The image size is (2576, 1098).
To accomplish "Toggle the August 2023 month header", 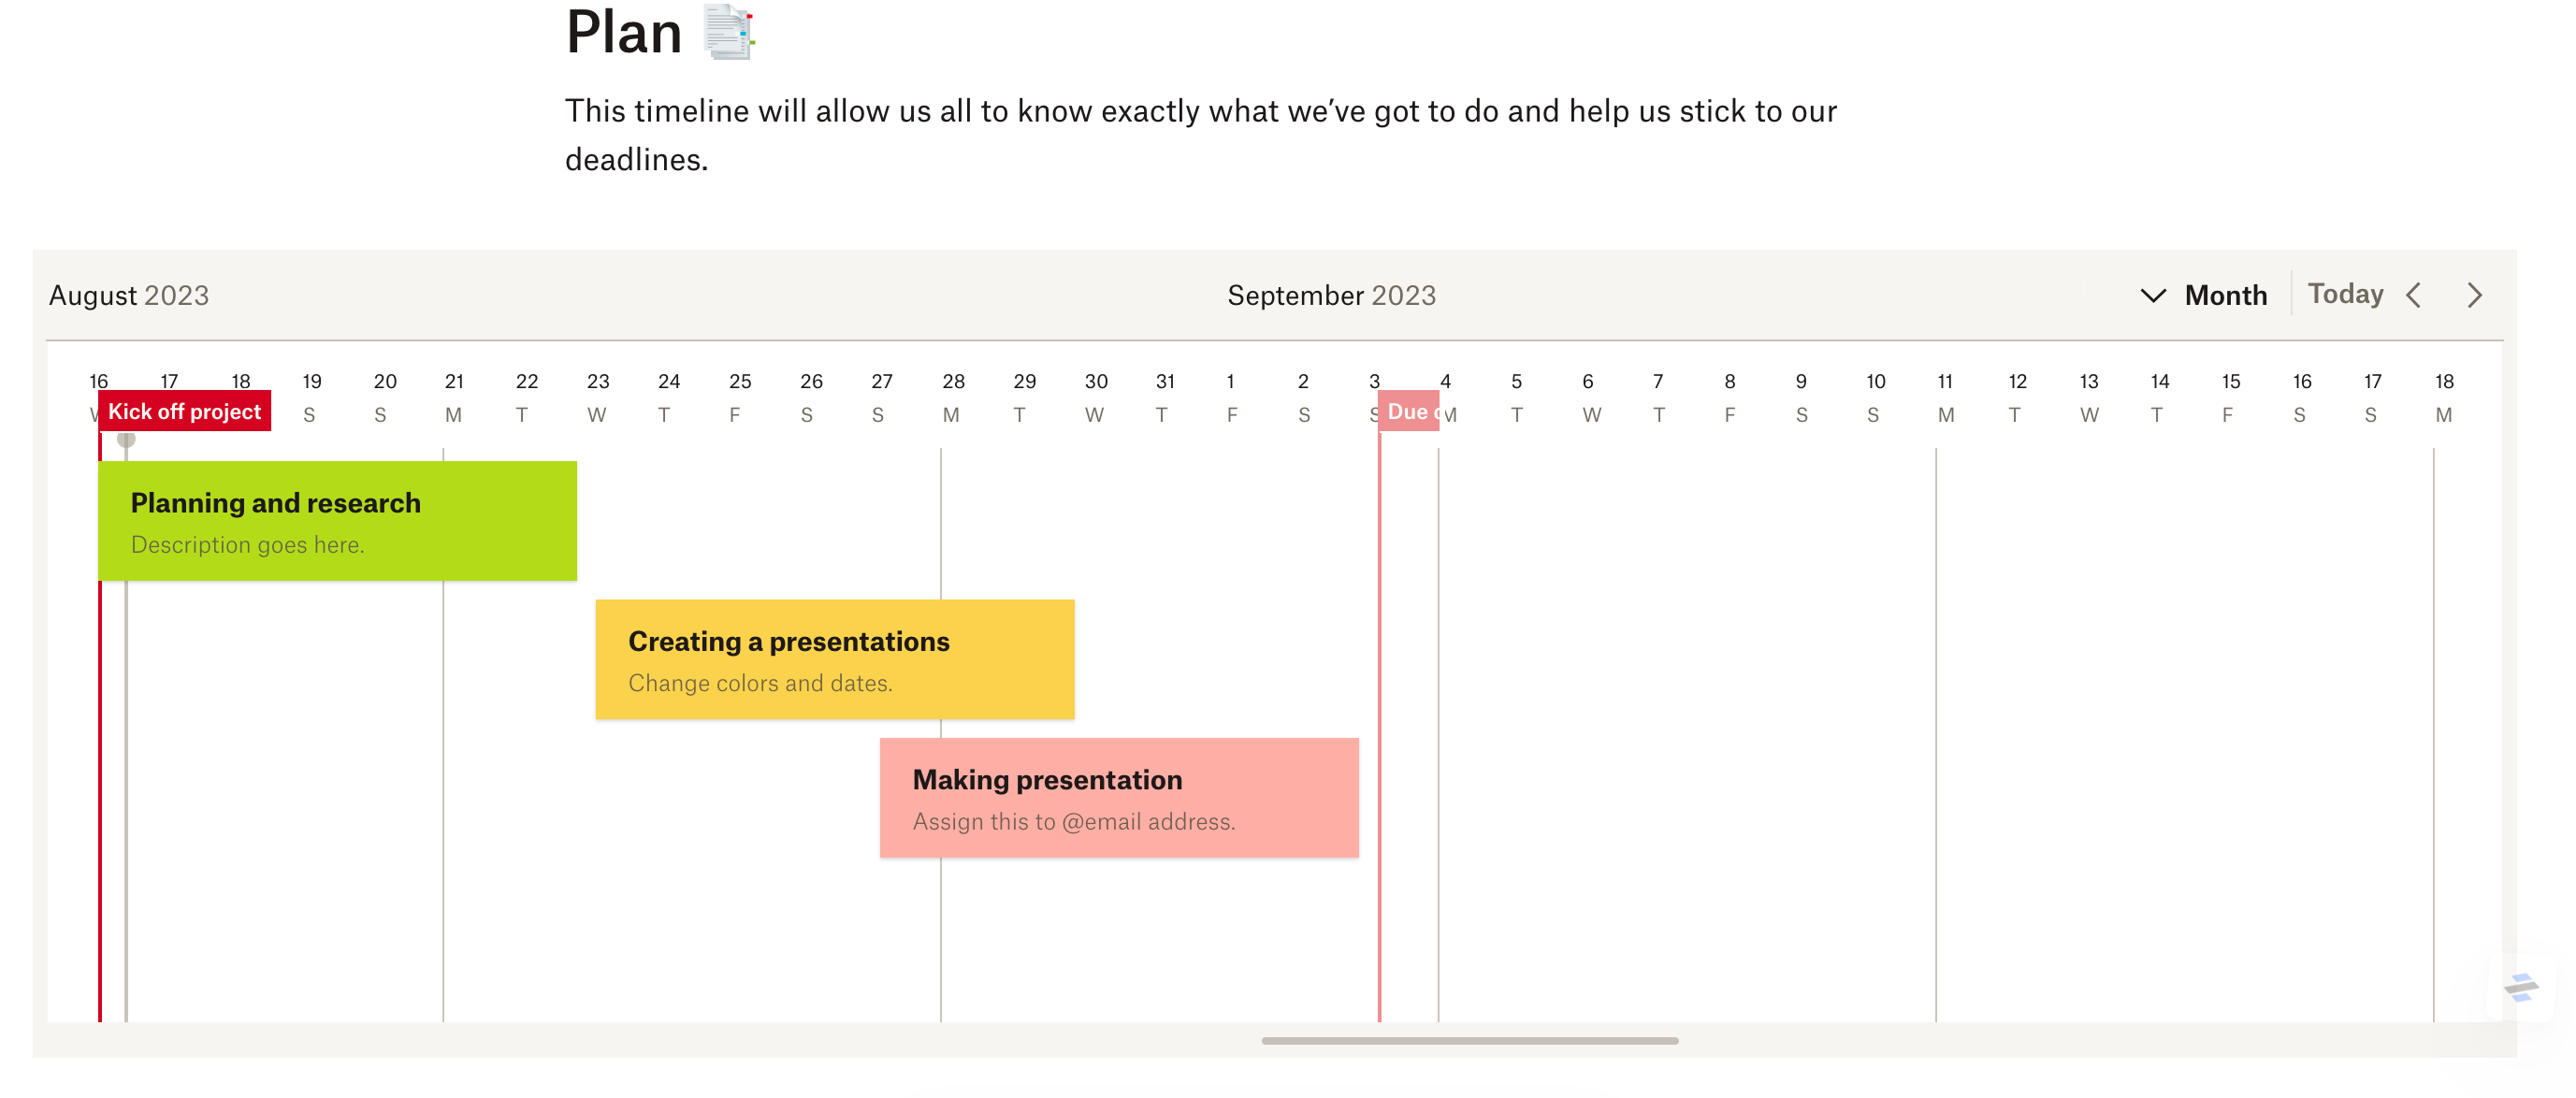I will point(126,295).
